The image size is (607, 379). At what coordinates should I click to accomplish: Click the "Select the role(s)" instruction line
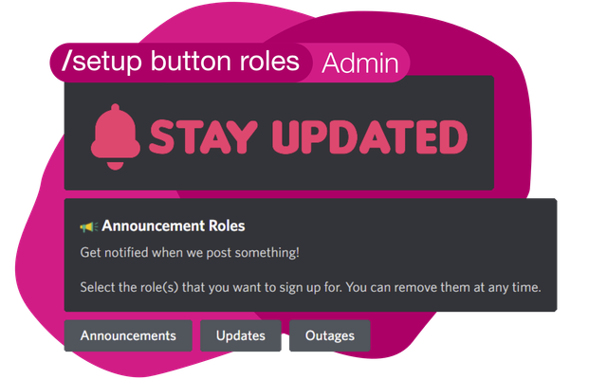click(310, 287)
